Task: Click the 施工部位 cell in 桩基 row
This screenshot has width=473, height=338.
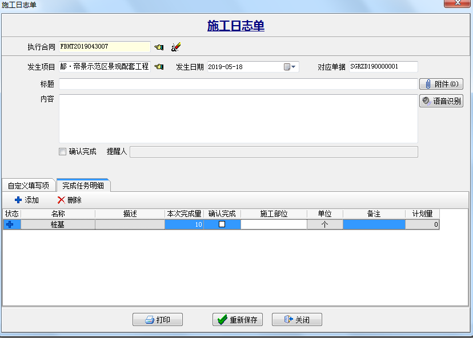Action: click(274, 224)
